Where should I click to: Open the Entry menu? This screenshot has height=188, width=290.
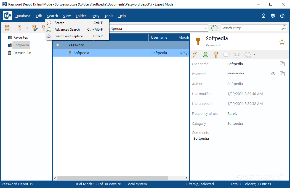(95, 16)
